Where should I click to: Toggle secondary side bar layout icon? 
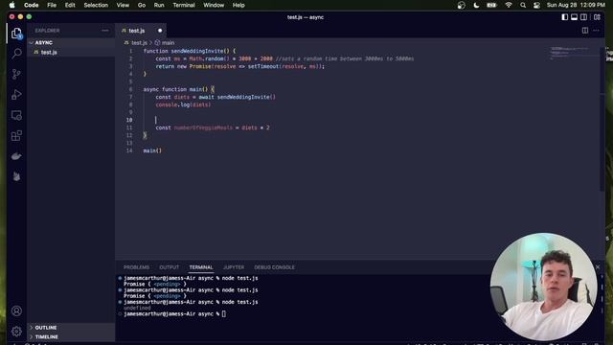pyautogui.click(x=583, y=17)
